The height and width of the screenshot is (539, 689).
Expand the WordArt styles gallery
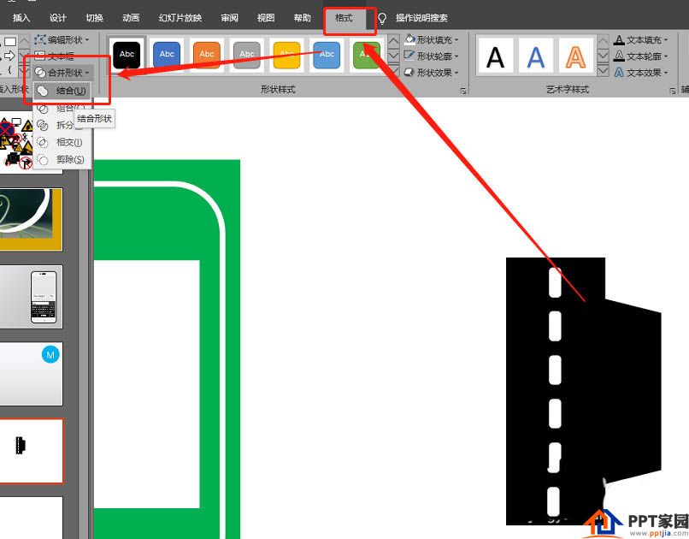point(604,71)
